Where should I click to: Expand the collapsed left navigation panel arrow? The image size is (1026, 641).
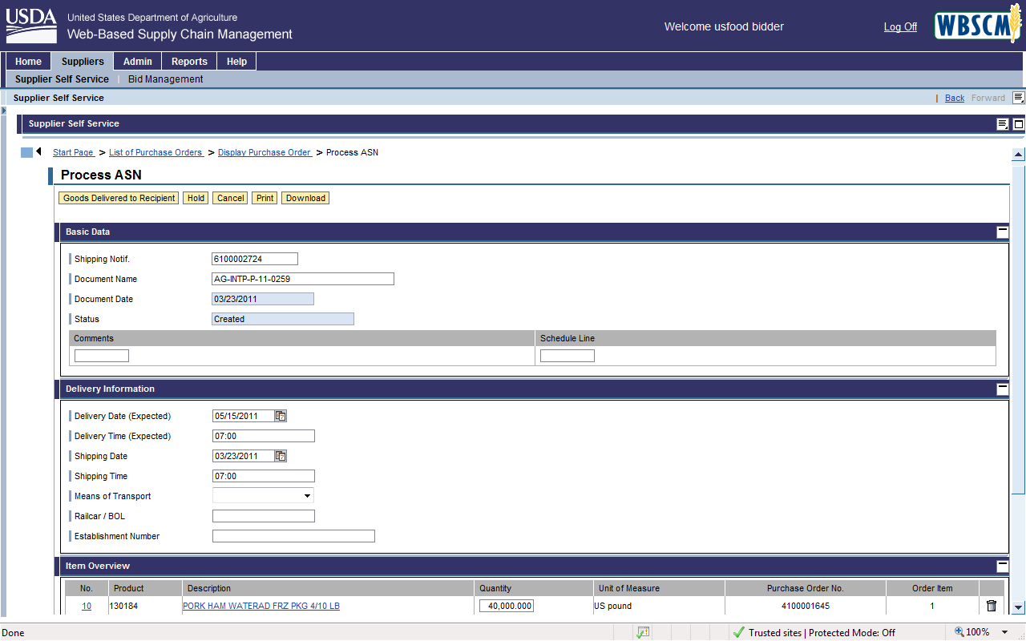click(x=4, y=111)
